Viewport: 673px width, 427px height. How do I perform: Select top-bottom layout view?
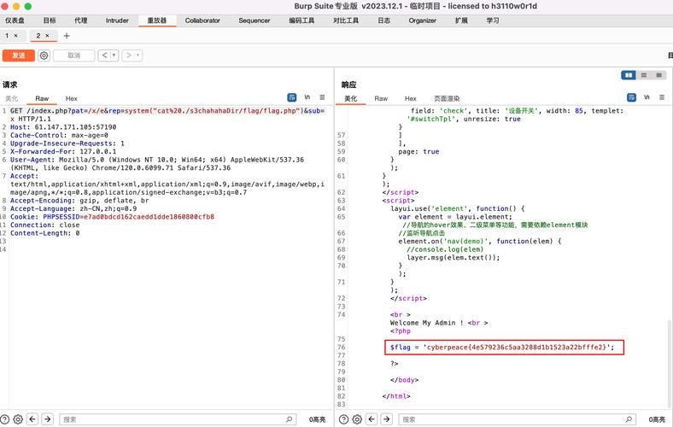[644, 75]
